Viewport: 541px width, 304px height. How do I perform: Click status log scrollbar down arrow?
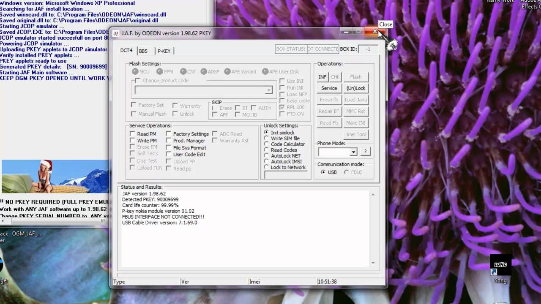[373, 263]
